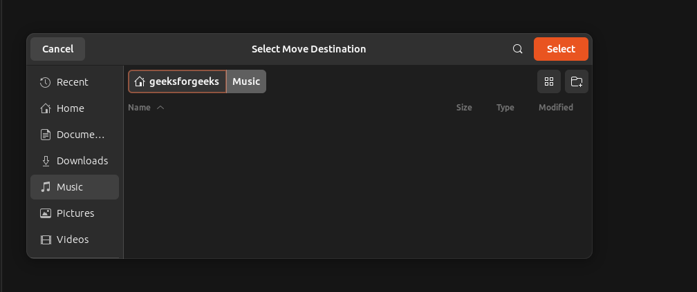This screenshot has height=292, width=697.
Task: Sort by Modified column header
Action: coord(556,108)
